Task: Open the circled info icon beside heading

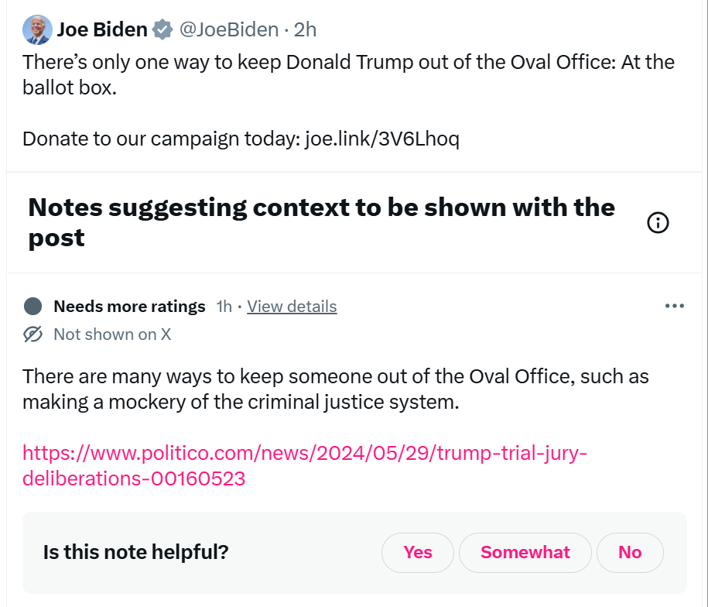Action: pos(657,223)
